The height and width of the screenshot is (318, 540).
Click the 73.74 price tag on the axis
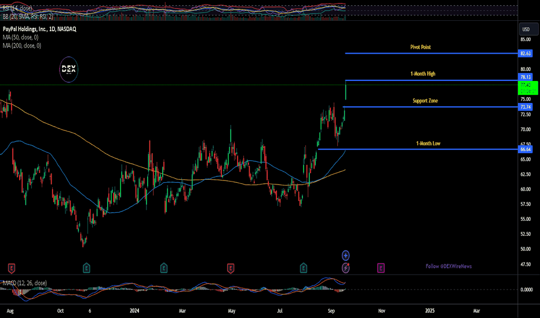(526, 107)
